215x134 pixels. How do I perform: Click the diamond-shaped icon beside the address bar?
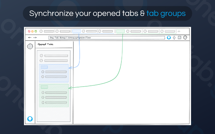tap(174, 38)
